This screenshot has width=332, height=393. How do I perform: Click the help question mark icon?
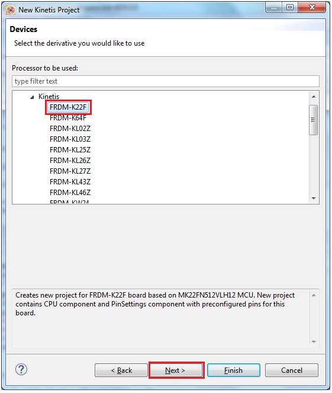[21, 370]
